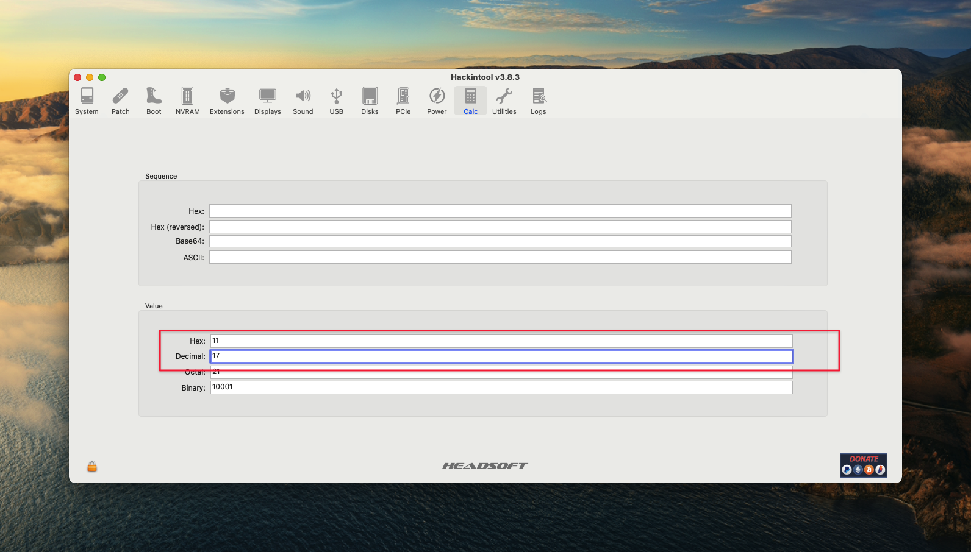Open the Utilities wrench icon

[504, 101]
